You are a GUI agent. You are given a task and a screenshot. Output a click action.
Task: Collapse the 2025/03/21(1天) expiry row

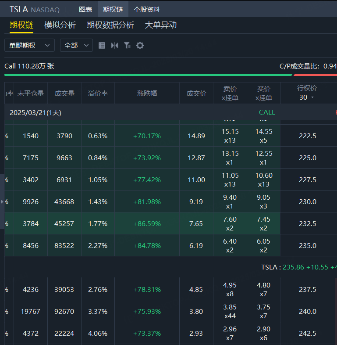[35, 112]
